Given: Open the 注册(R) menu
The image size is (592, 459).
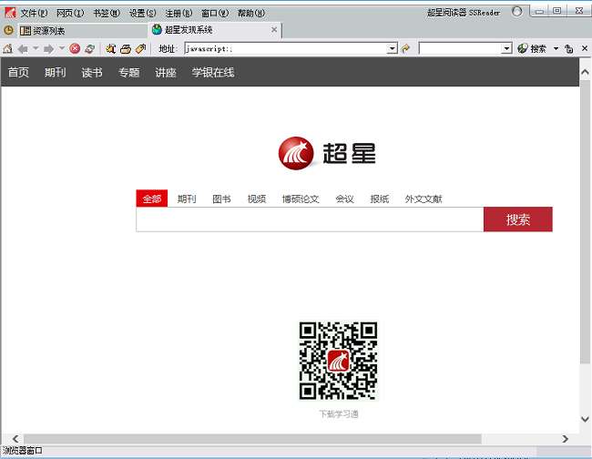Looking at the screenshot, I should coord(179,14).
